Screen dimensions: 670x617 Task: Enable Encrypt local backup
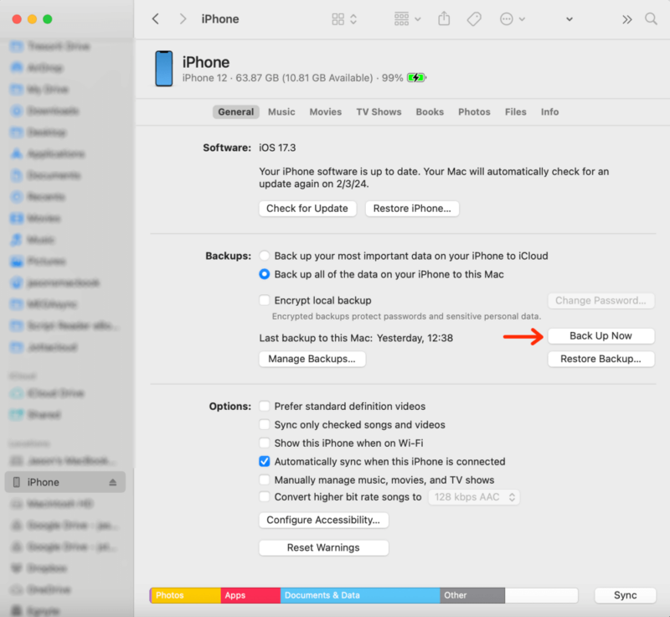coord(265,300)
